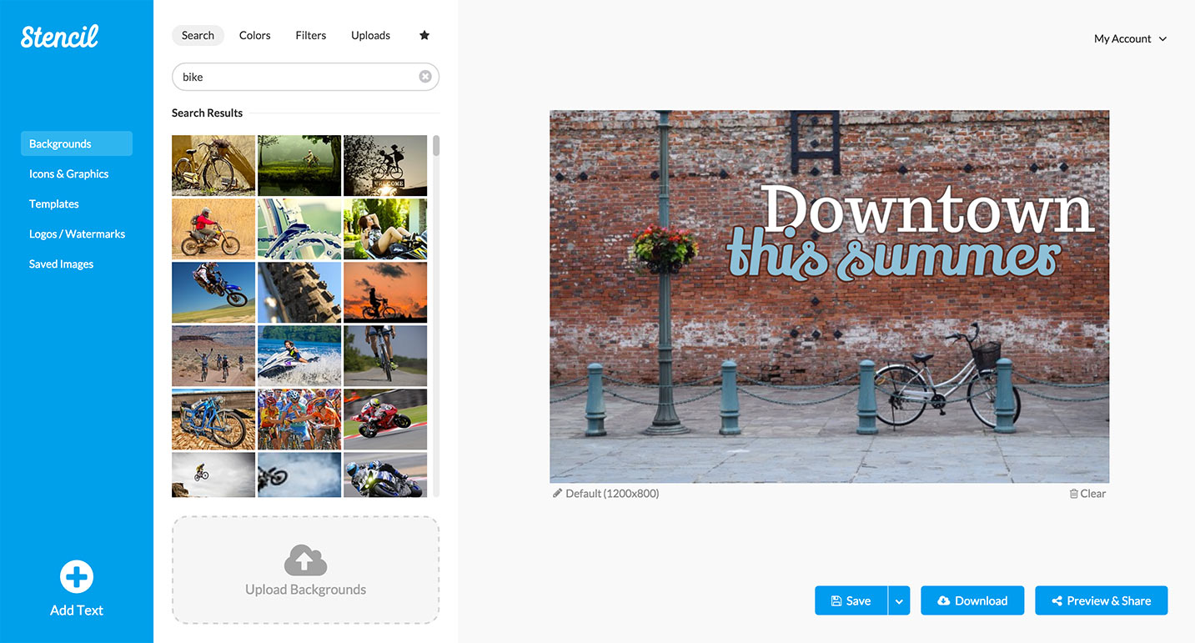Edit canvas size via the pencil icon
The width and height of the screenshot is (1195, 643).
pos(557,493)
